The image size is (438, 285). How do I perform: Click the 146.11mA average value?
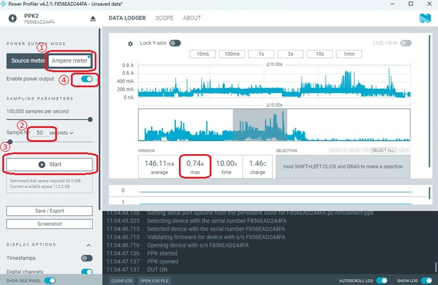pos(159,163)
